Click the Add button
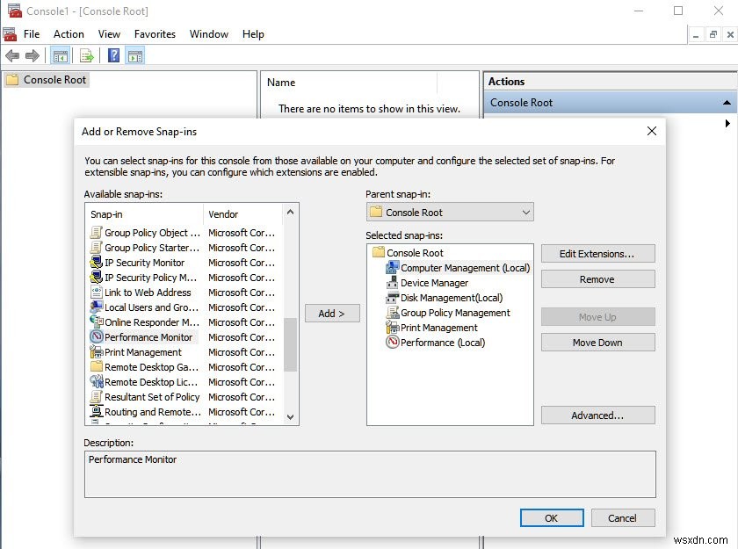The width and height of the screenshot is (738, 549). [x=332, y=313]
